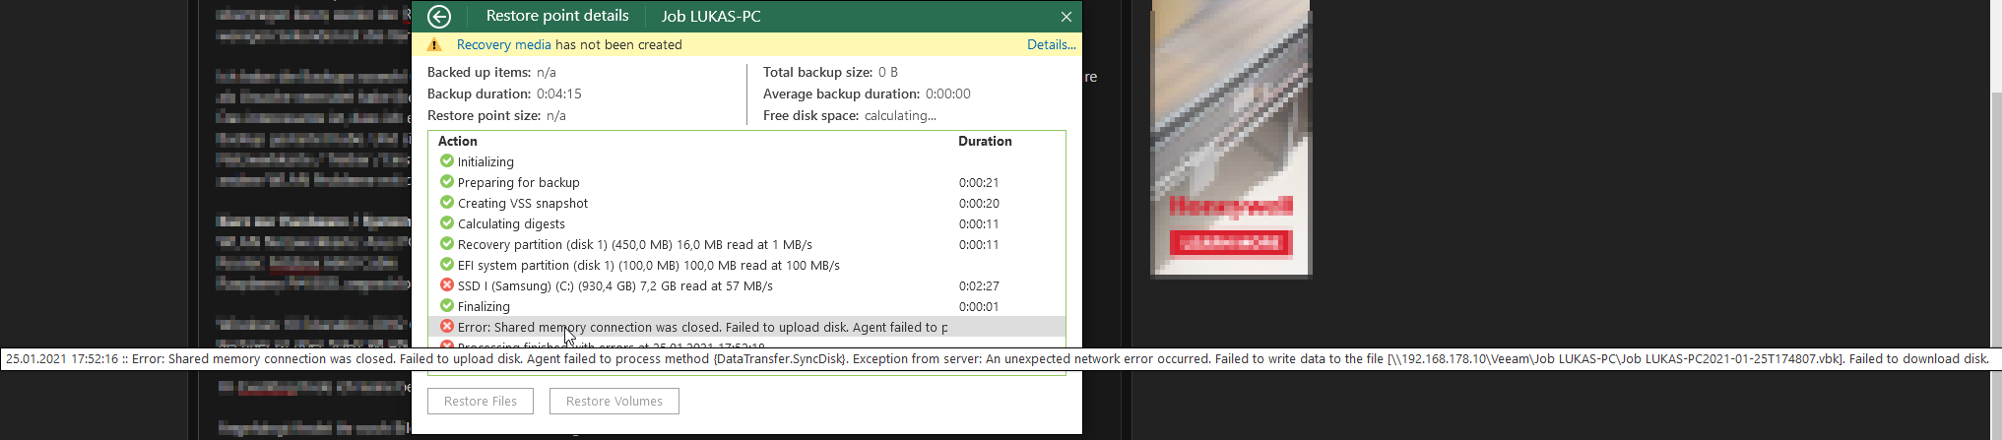Go back using the circled arrow icon
The height and width of the screenshot is (440, 2002).
tap(439, 16)
